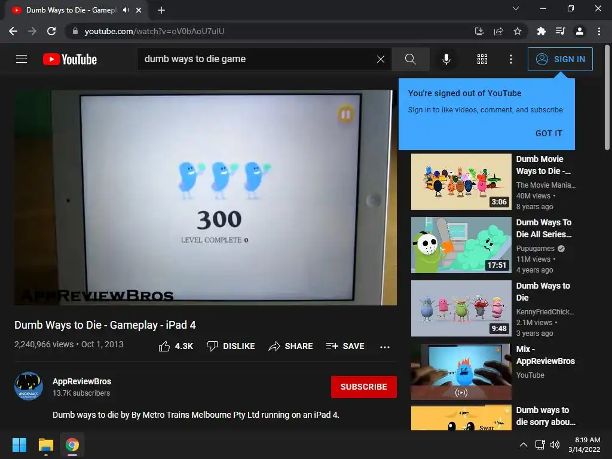Open a new browser tab
This screenshot has height=459, width=612.
[161, 10]
